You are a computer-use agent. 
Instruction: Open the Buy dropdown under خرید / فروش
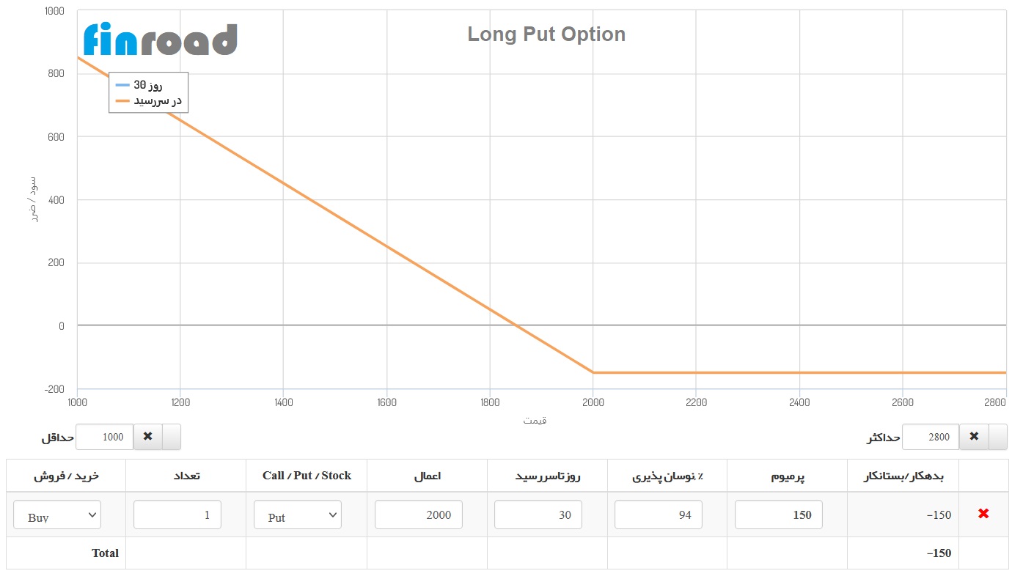pos(57,515)
